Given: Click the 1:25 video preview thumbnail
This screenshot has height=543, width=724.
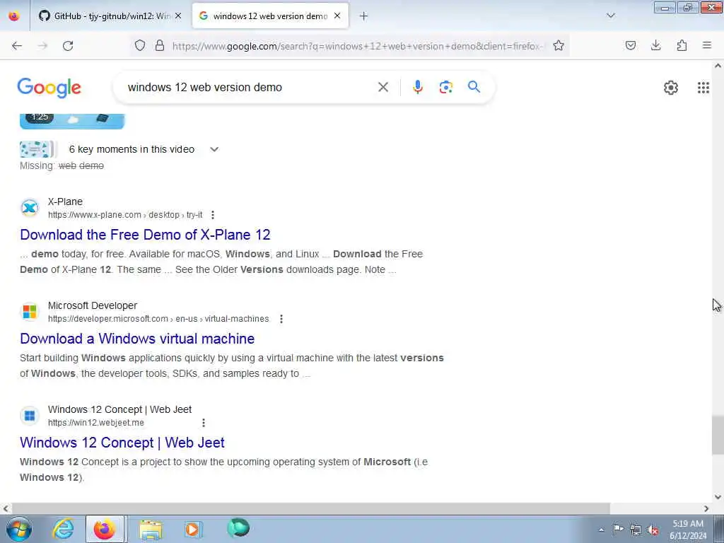Looking at the screenshot, I should click(72, 121).
